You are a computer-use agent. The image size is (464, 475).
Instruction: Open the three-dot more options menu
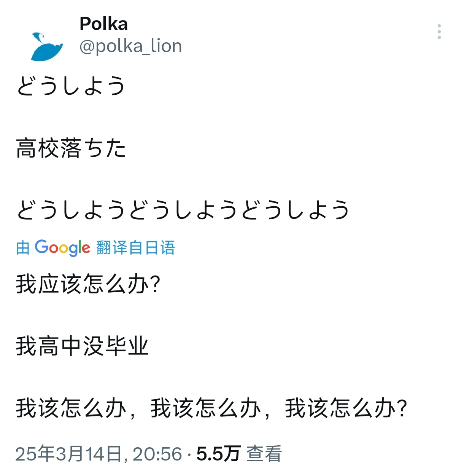point(439,32)
